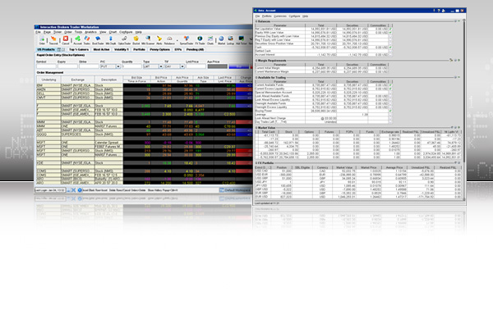
Task: Click the blue Buy button in Rapid Order Entry
Action: (x=238, y=66)
